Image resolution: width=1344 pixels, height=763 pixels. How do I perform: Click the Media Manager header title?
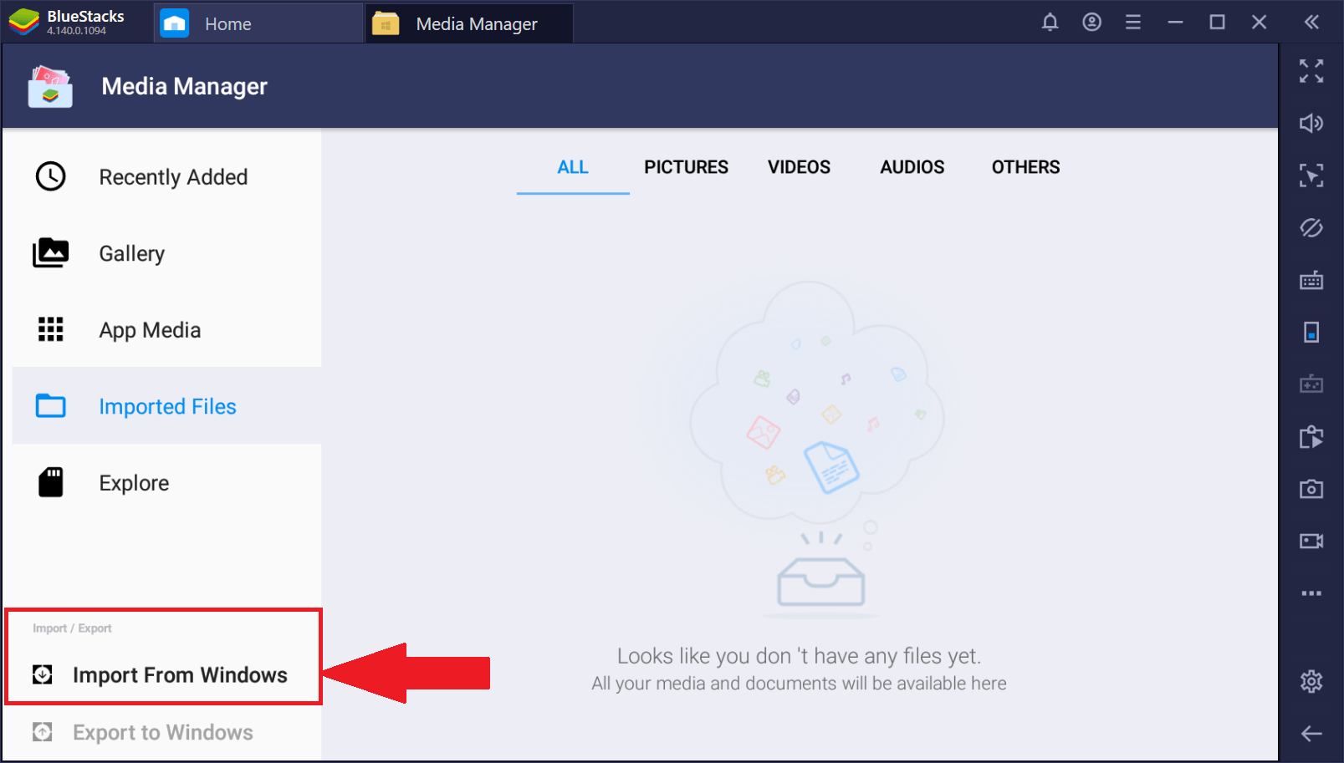click(x=184, y=87)
